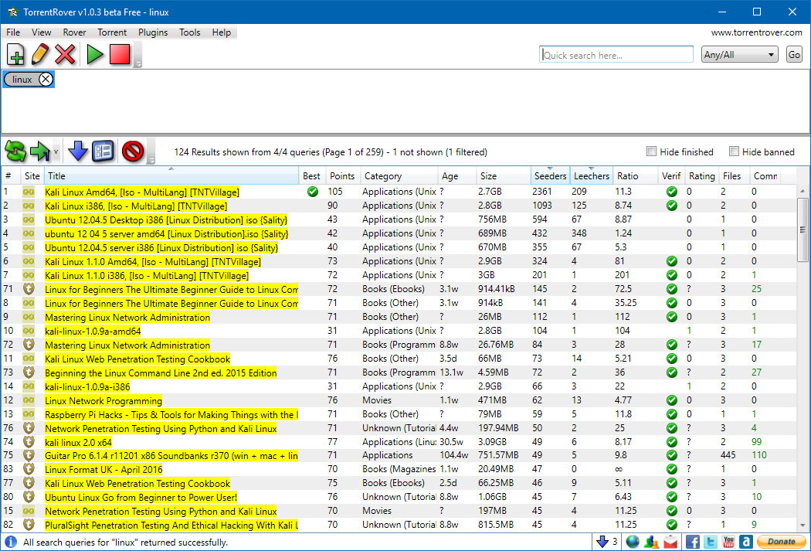Screen dimensions: 811x551
Task: Open the Rover menu
Action: tap(74, 32)
